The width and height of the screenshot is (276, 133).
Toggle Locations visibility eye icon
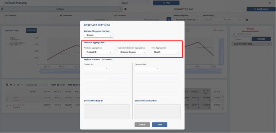115,15
